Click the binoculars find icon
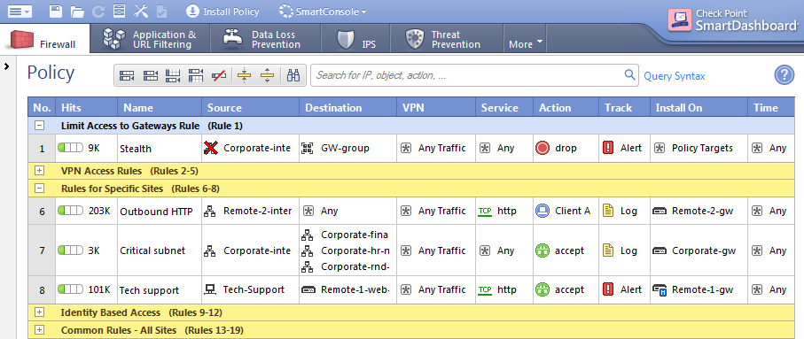The width and height of the screenshot is (804, 339). coord(293,76)
